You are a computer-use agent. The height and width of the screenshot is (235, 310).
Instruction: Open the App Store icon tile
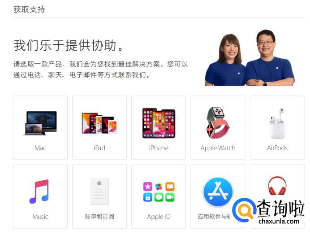point(218,196)
